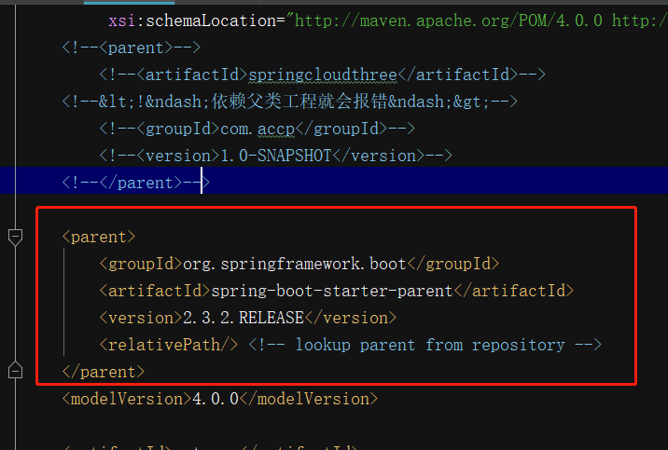
Task: Click the underlined accp text in groupId comment
Action: pyautogui.click(x=276, y=129)
